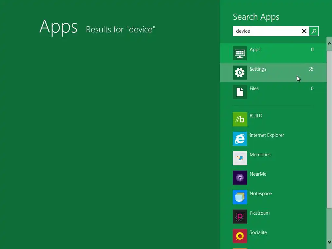Select the Settings search category label
The image size is (332, 249).
click(x=258, y=69)
